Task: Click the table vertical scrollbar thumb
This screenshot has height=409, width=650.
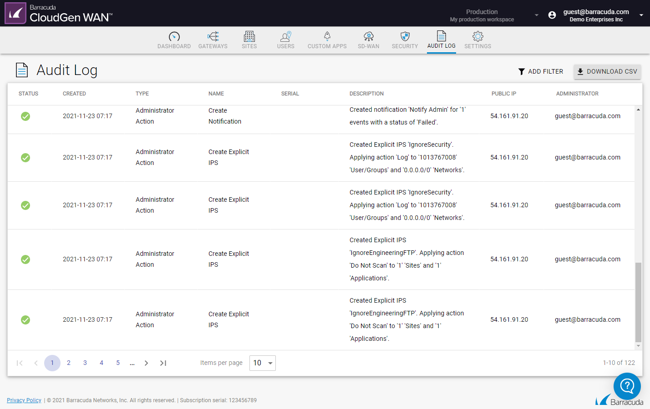Action: click(x=638, y=302)
